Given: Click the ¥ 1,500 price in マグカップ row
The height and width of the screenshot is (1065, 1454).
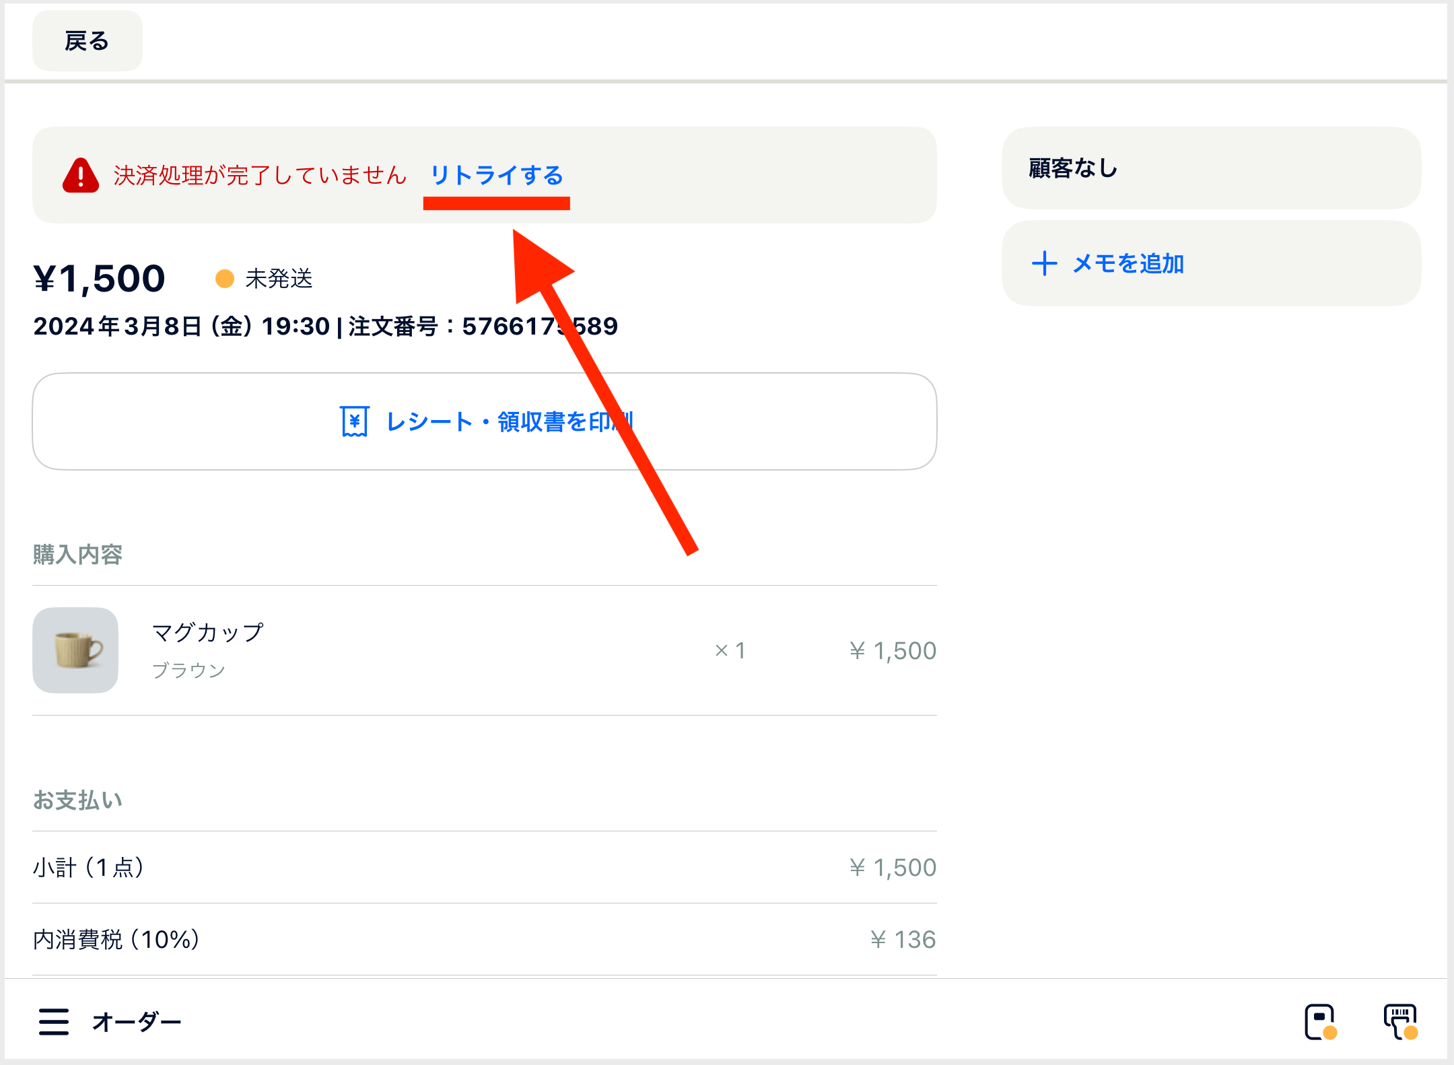Looking at the screenshot, I should tap(893, 650).
